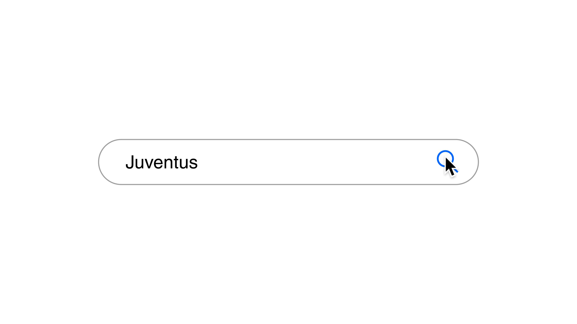577x324 pixels.
Task: Tap the magnifying glass beside Juventus query
Action: [445, 160]
